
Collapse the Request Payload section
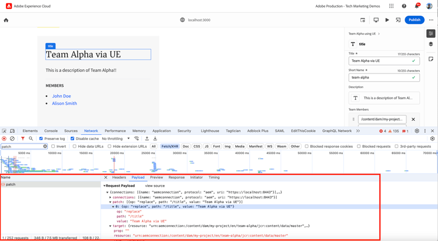(105, 186)
